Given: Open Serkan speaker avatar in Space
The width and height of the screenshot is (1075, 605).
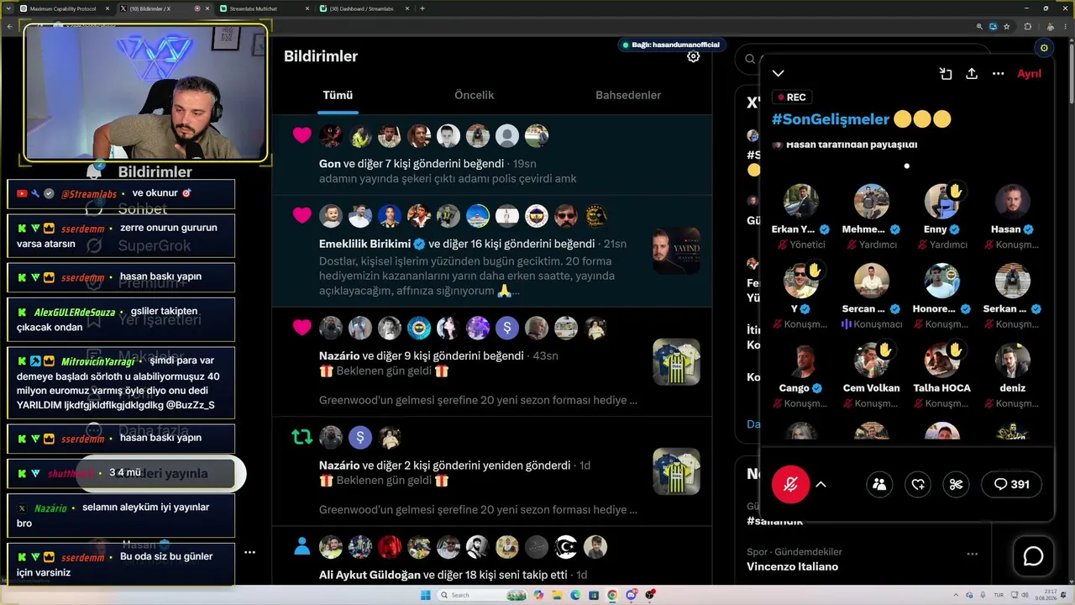Looking at the screenshot, I should click(1013, 281).
